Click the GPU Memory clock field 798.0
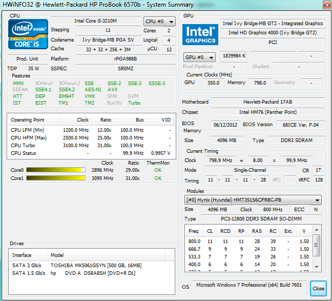Image resolution: width=332 pixels, height=301 pixels. pos(260,83)
